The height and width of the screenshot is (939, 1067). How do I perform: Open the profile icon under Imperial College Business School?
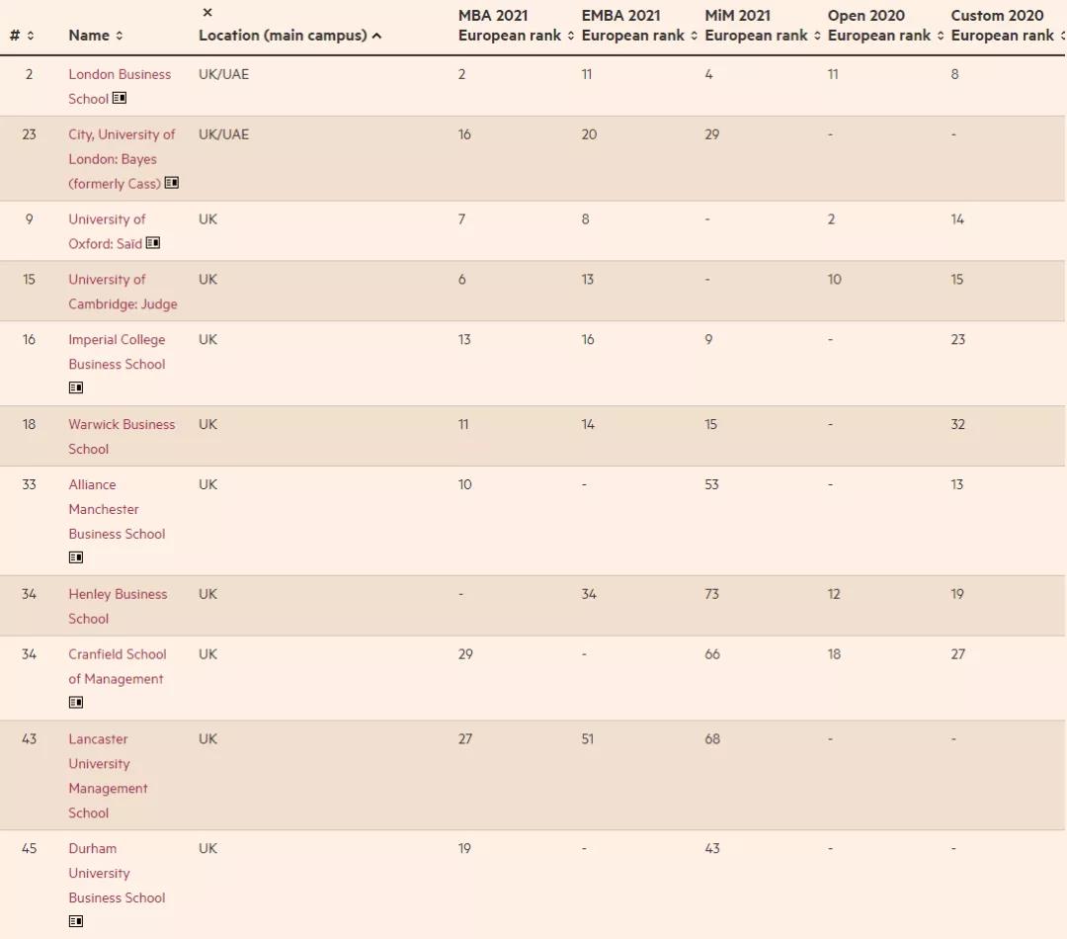(76, 387)
